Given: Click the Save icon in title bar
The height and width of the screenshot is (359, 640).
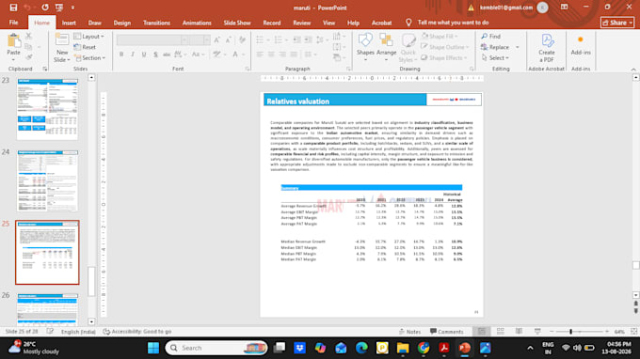Looking at the screenshot, I should point(13,8).
